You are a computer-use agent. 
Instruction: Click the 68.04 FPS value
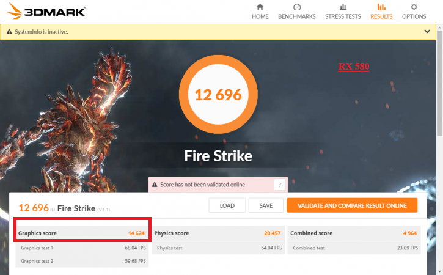click(x=135, y=248)
